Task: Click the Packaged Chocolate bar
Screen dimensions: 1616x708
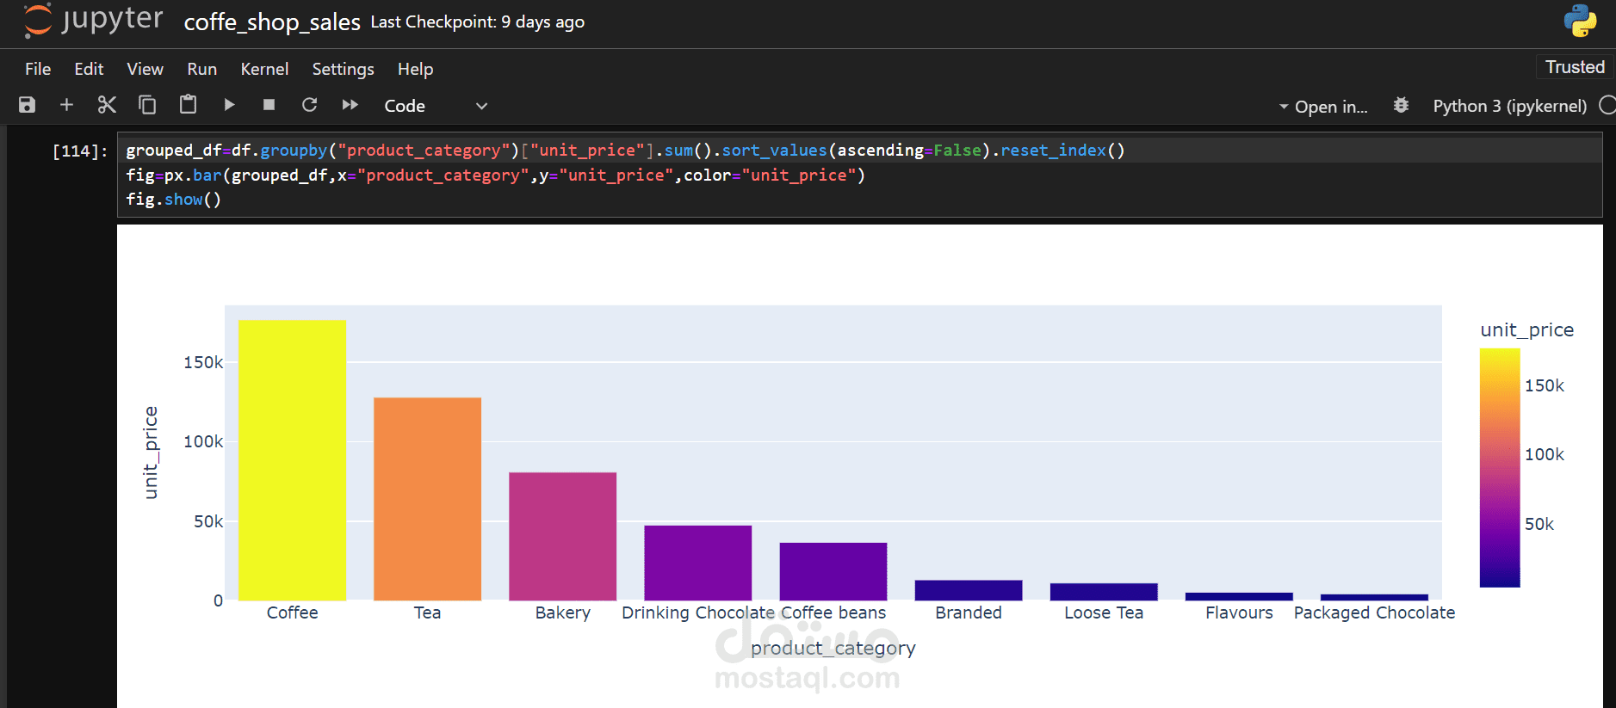Action: (x=1374, y=597)
